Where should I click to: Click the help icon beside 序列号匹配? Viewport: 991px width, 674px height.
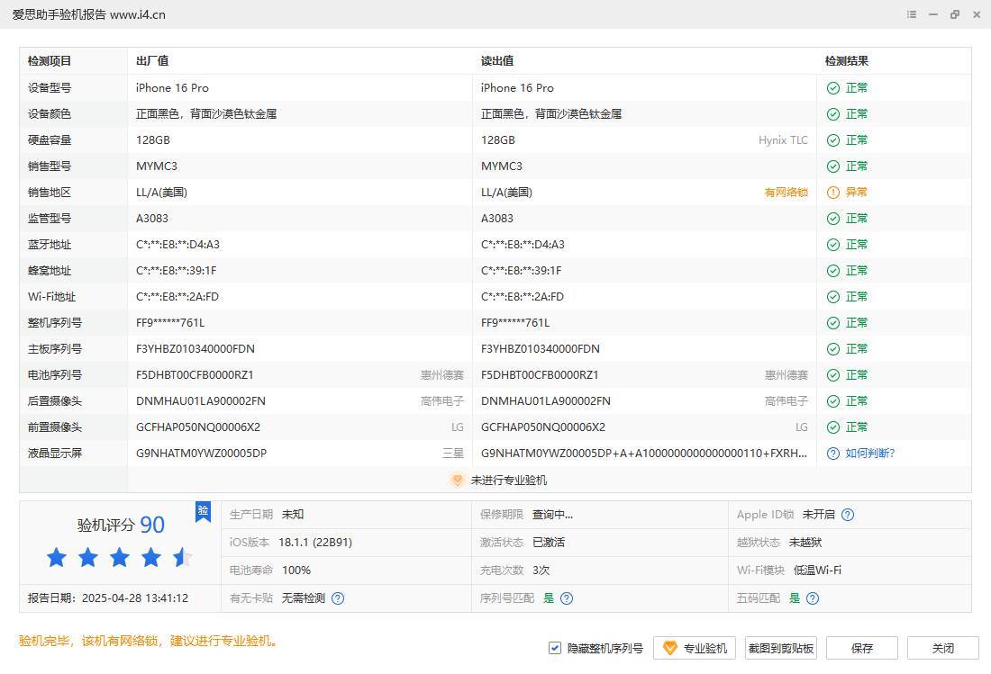(x=567, y=598)
